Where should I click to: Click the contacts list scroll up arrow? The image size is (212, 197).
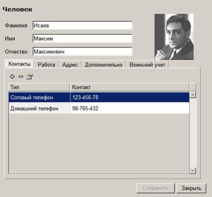[192, 95]
